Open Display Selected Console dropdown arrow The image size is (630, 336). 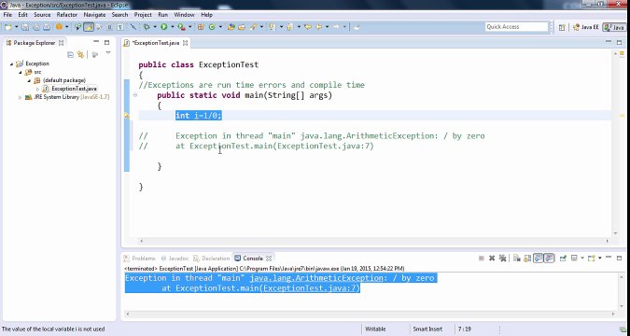point(582,258)
